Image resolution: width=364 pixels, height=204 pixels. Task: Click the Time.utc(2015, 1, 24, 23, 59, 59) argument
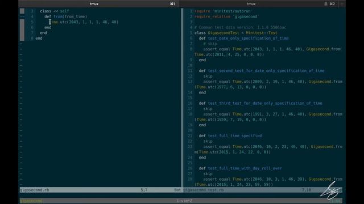[x=234, y=185]
